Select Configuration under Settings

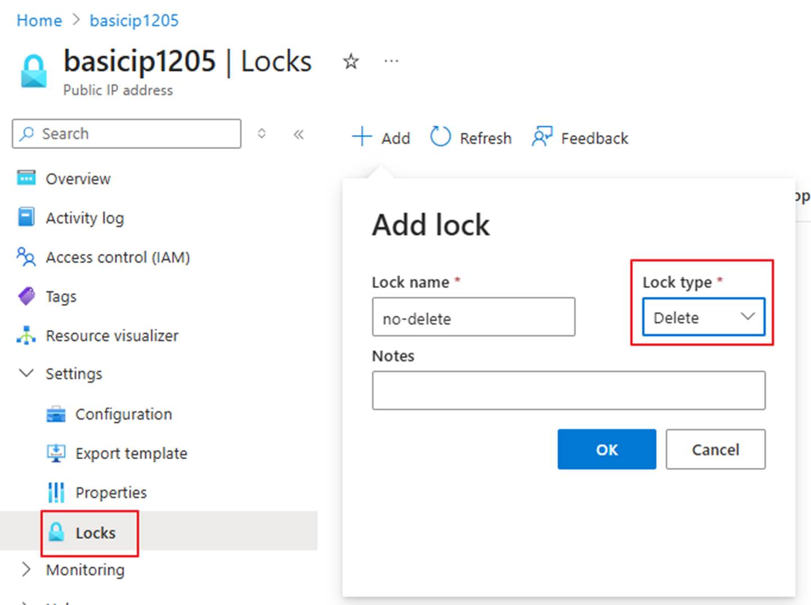click(x=123, y=414)
